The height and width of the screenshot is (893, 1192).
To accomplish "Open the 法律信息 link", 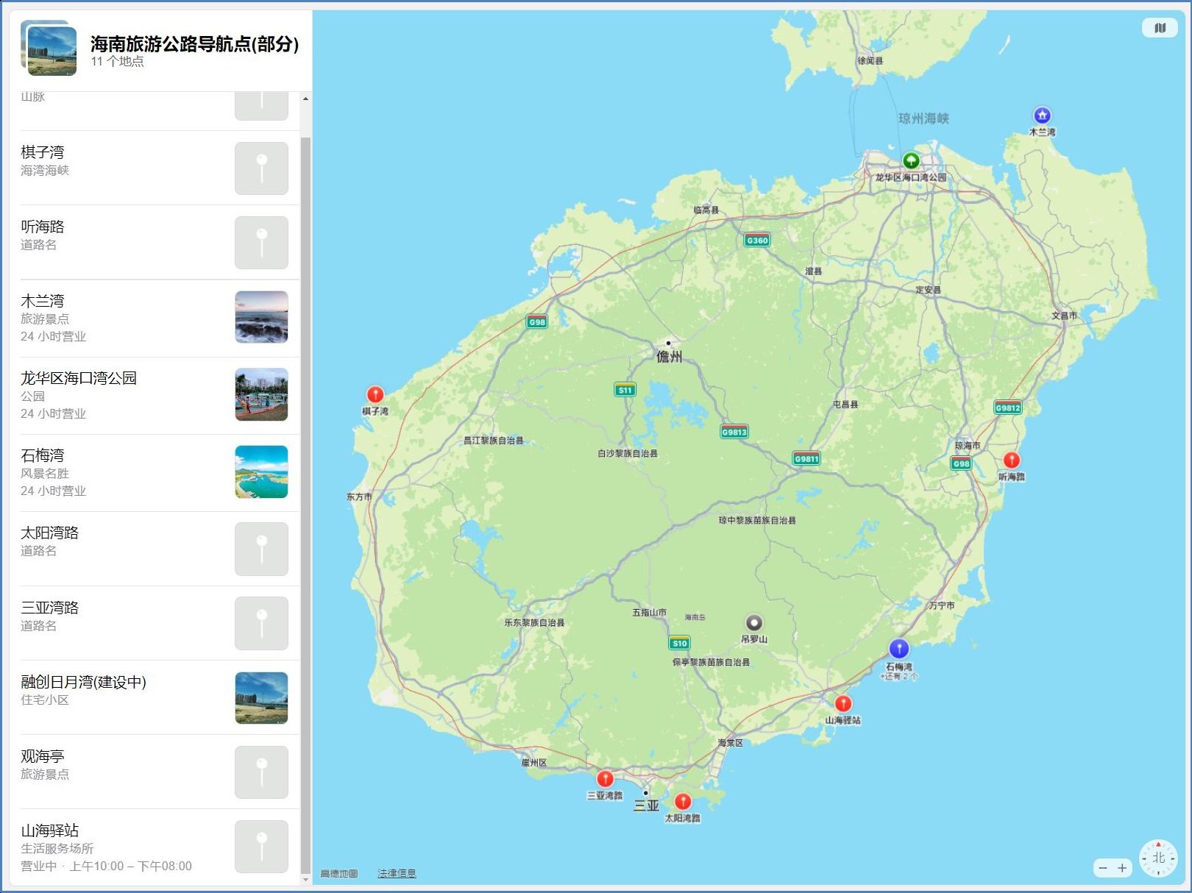I will tap(397, 874).
